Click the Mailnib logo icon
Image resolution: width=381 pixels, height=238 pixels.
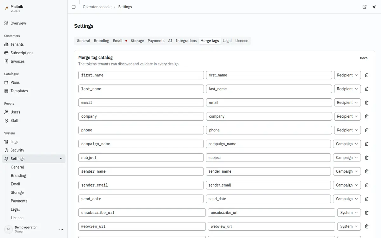6,9
